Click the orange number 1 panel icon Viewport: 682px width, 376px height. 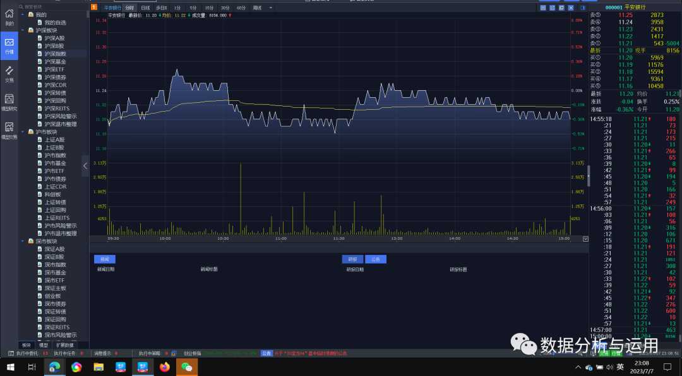tap(94, 7)
